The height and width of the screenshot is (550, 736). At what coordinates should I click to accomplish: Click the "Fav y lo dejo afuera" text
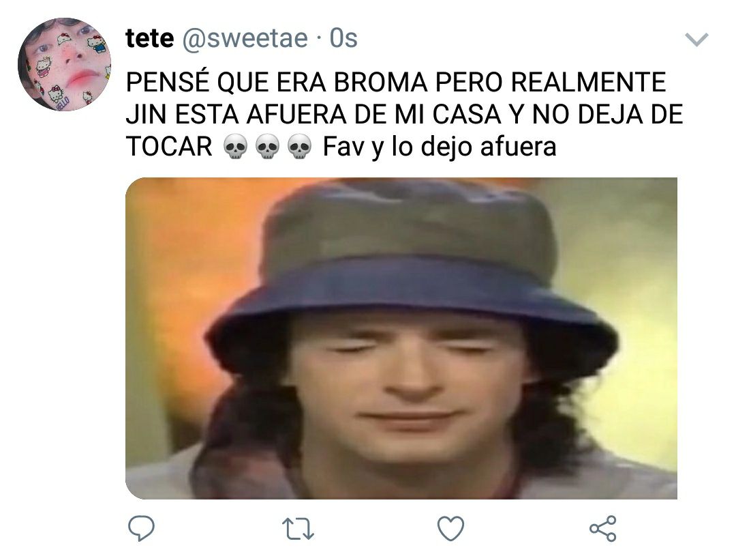click(440, 147)
